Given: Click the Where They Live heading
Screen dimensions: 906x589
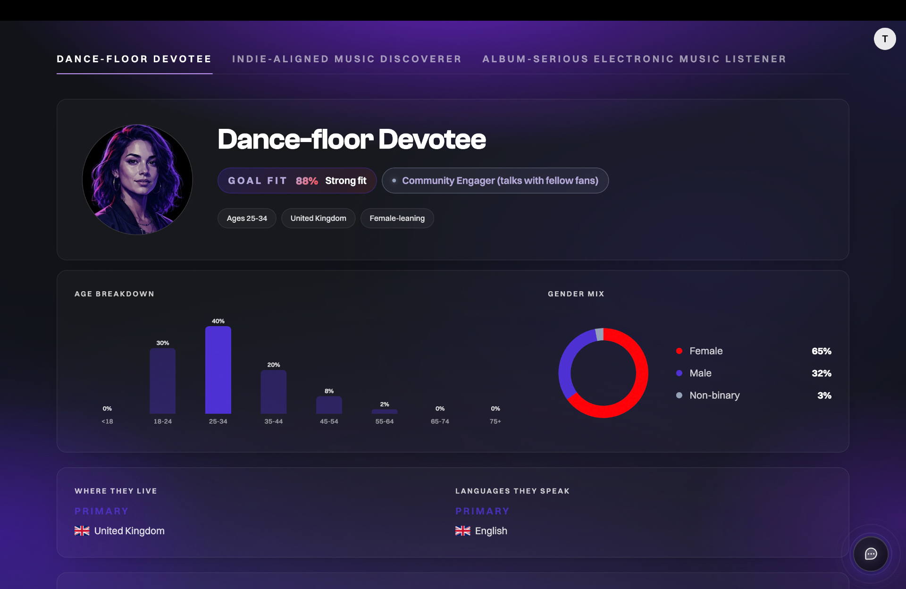Looking at the screenshot, I should 116,491.
